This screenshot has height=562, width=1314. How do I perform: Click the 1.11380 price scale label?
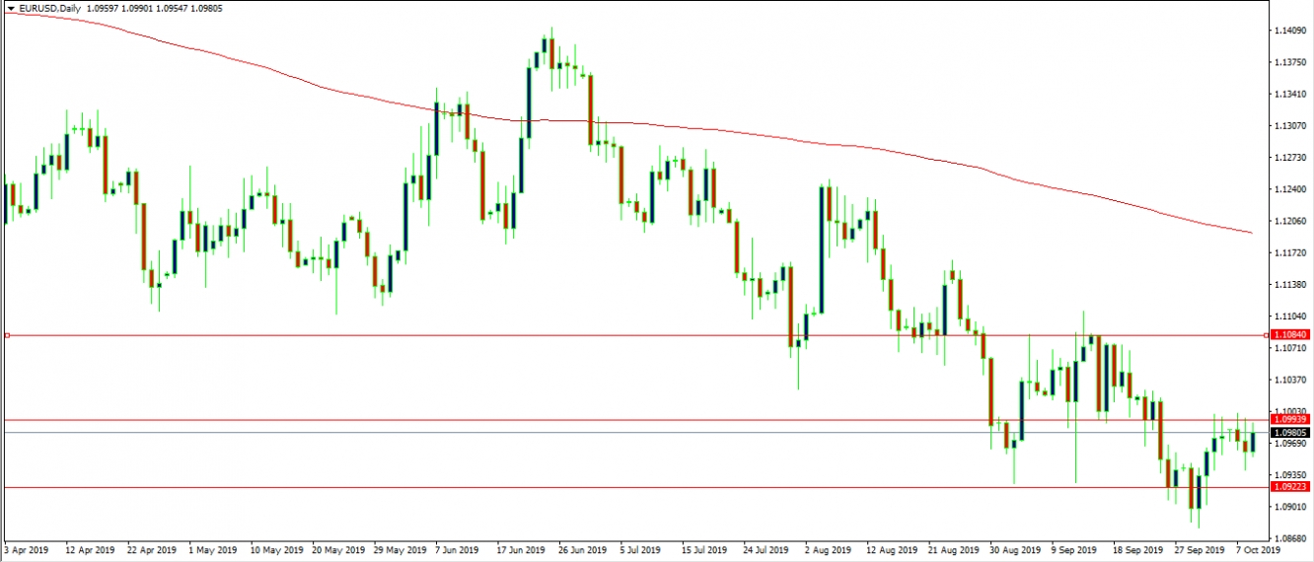click(x=1287, y=285)
